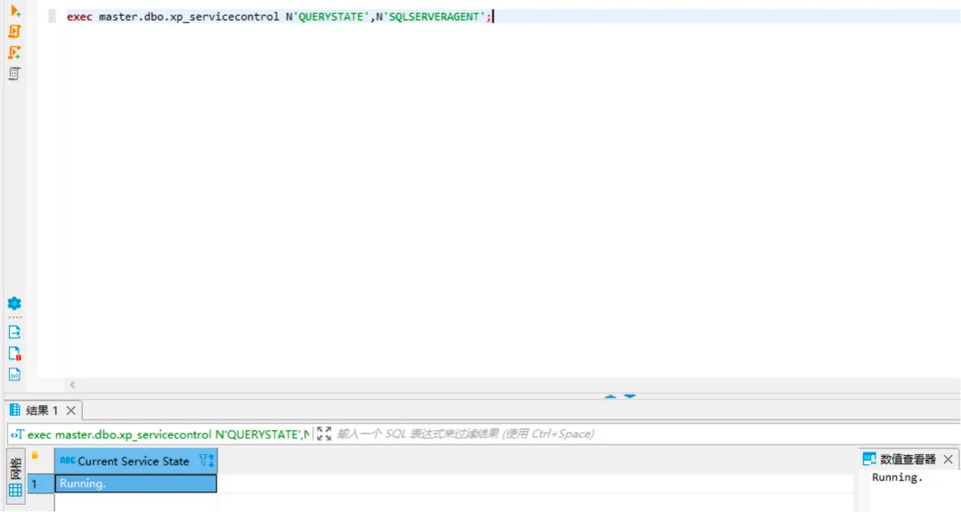This screenshot has width=961, height=512.
Task: Close the 结果 1 results tab
Action: tap(71, 411)
